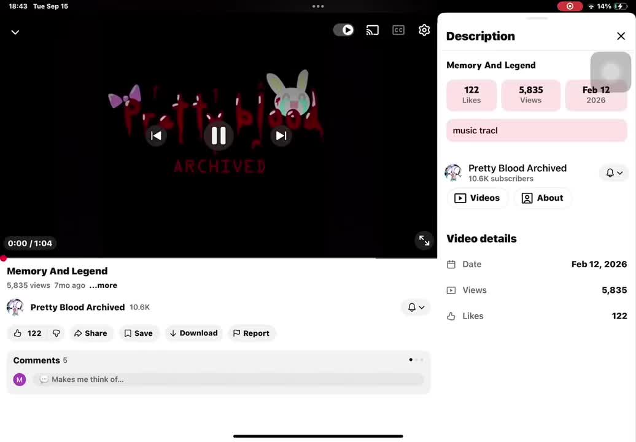This screenshot has height=442, width=636.
Task: Tap the 5,835 Views stat card
Action: 531,95
